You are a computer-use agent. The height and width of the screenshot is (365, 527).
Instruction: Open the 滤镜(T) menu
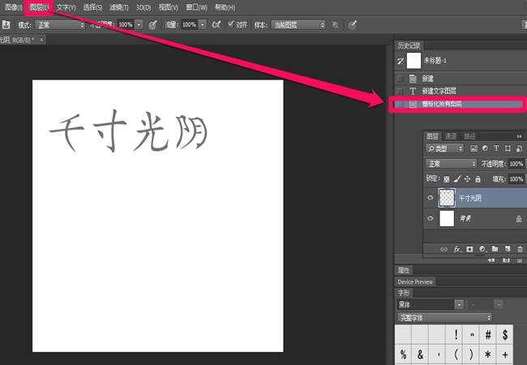119,7
